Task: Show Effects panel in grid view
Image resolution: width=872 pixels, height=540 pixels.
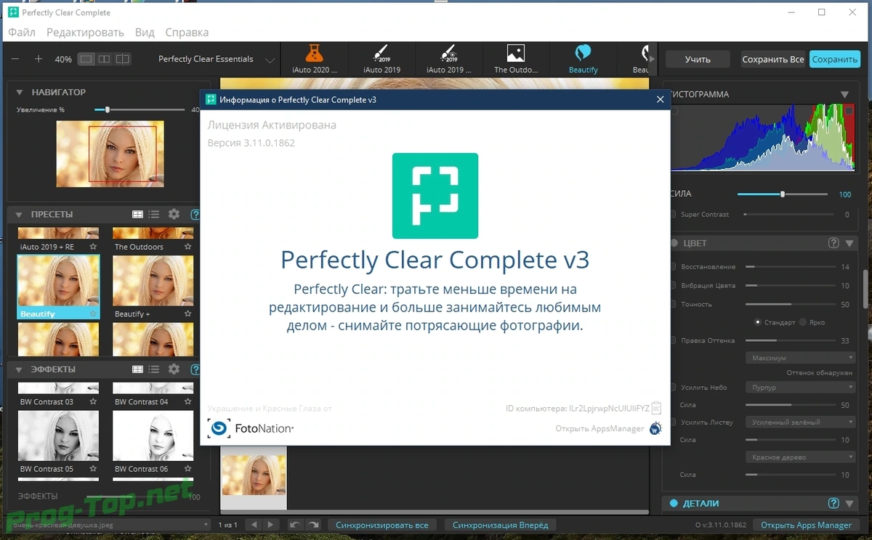Action: 137,369
